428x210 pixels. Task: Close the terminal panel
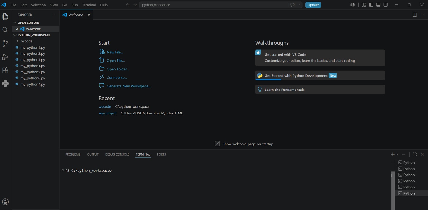click(422, 154)
